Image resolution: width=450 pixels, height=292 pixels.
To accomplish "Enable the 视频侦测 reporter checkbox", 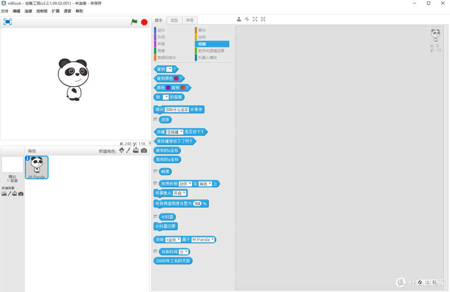I will (155, 183).
